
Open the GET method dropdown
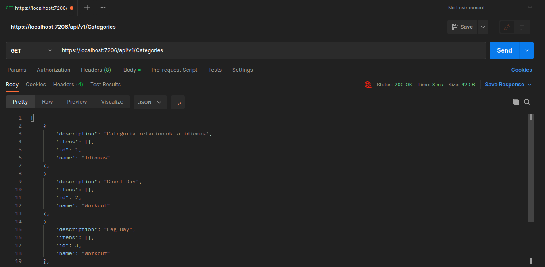tap(31, 50)
